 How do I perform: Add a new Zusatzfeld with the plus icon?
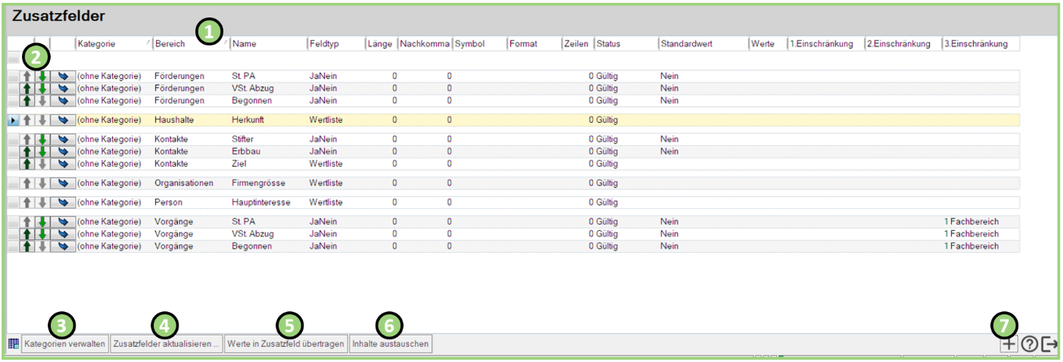pos(1008,345)
